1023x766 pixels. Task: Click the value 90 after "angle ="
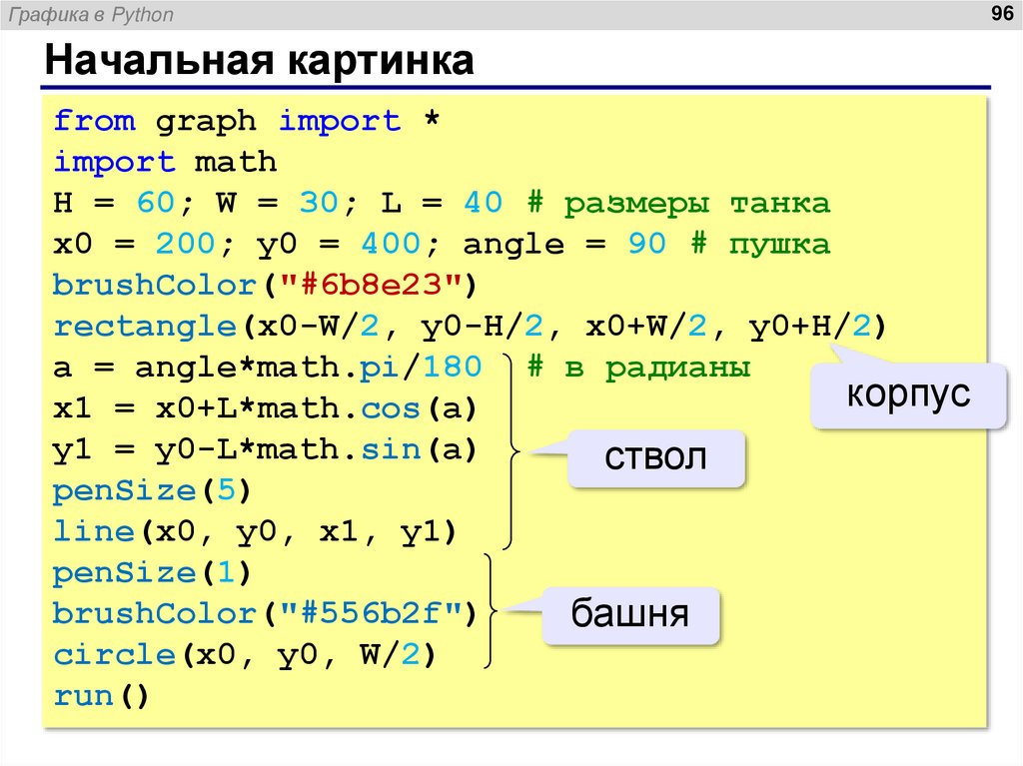coord(646,244)
